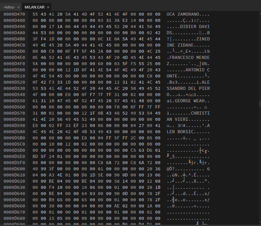The image size is (261, 226).
Task: Click the offset label 0000D600
Action: tap(14, 168)
